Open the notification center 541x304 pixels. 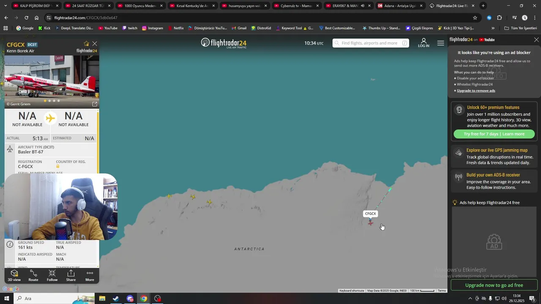pos(532,299)
